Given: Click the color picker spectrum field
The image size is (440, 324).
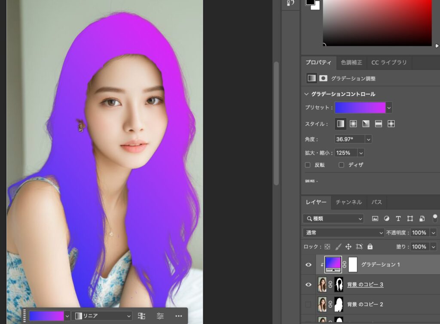Looking at the screenshot, I should click(x=377, y=22).
